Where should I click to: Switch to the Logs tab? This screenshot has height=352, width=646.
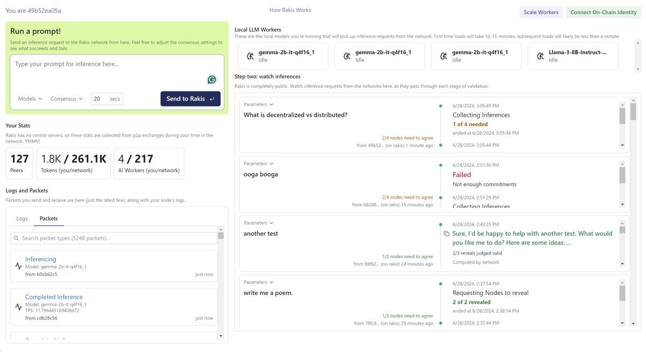click(22, 219)
